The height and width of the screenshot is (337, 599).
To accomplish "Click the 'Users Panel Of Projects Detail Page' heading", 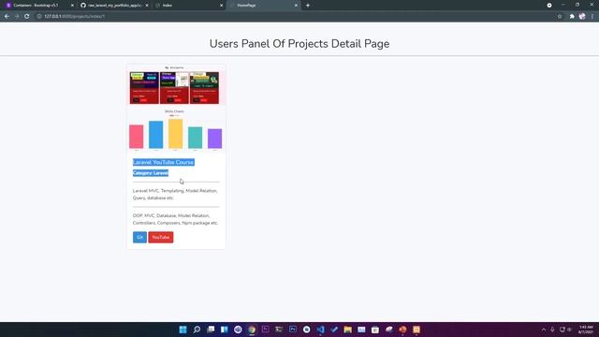I will [x=299, y=44].
